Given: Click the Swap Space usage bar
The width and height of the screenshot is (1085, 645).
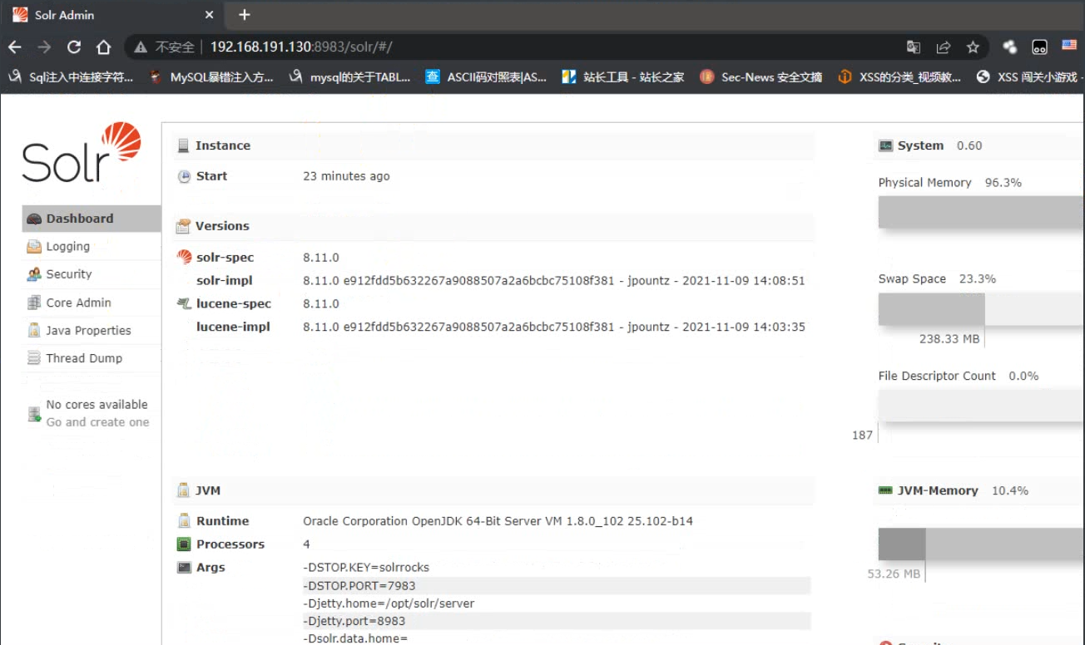Looking at the screenshot, I should (x=981, y=308).
